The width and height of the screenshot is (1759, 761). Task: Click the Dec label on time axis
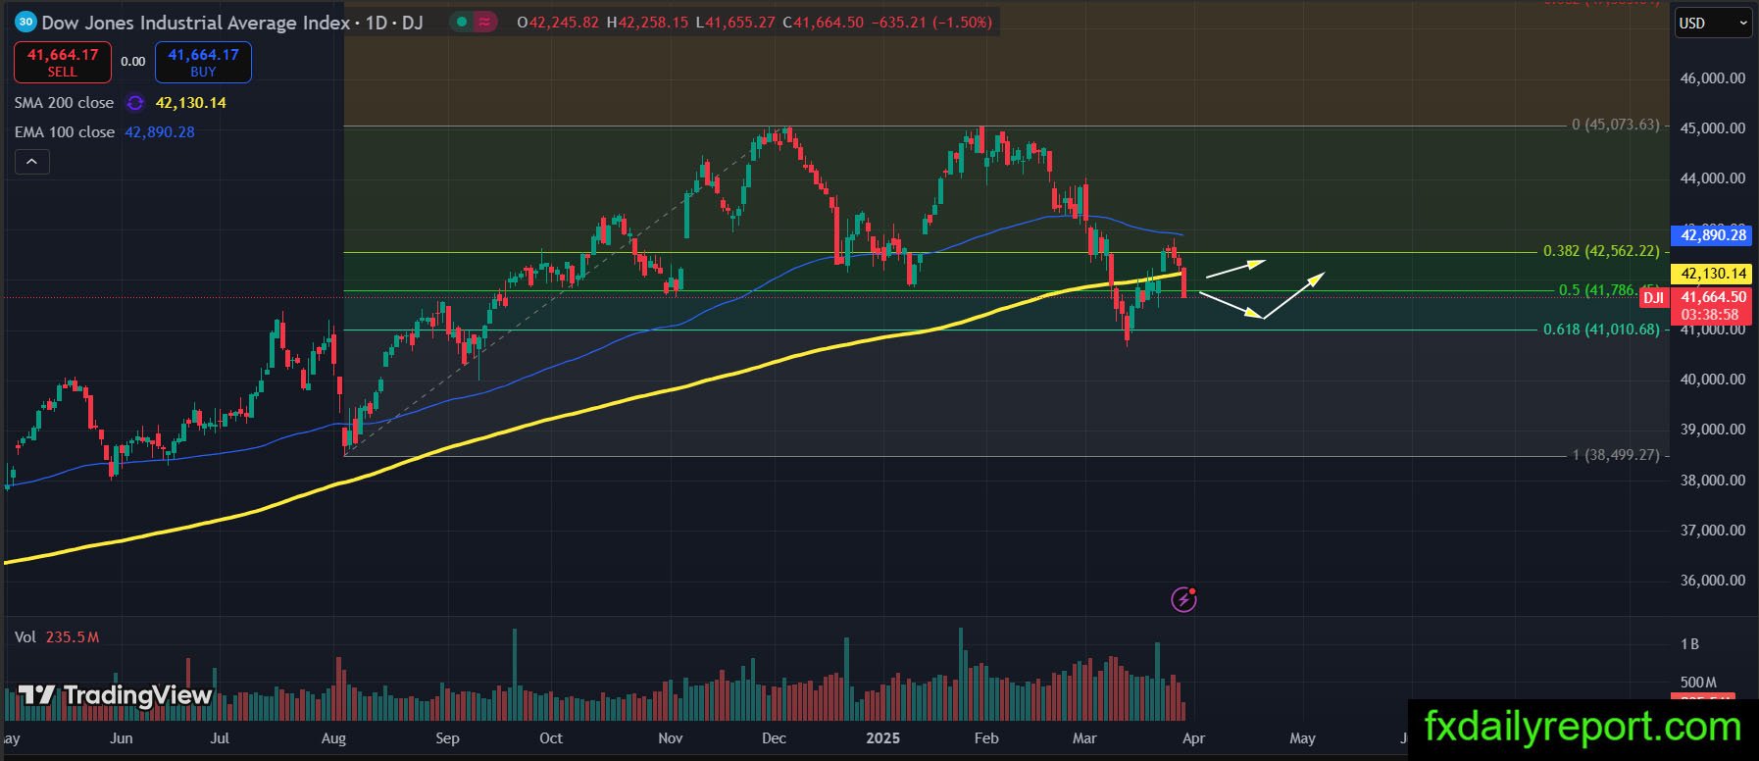point(774,738)
